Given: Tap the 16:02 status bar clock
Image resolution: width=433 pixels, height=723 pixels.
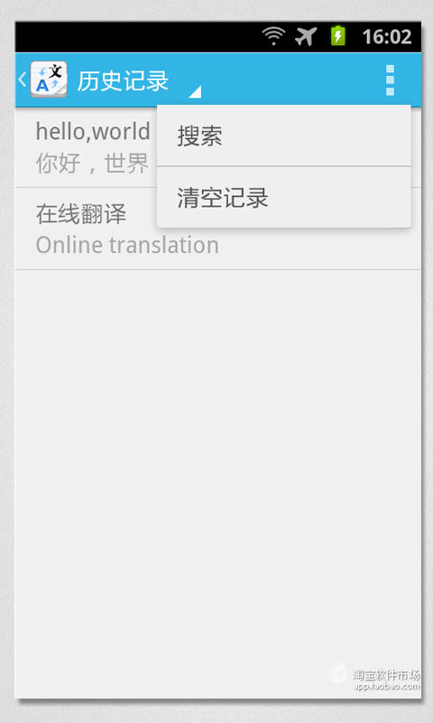Looking at the screenshot, I should tap(386, 36).
